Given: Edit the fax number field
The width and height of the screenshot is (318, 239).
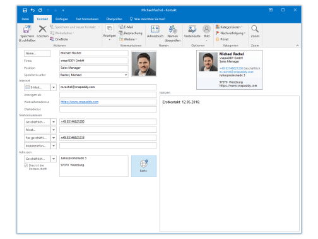Looking at the screenshot, I should point(108,138).
